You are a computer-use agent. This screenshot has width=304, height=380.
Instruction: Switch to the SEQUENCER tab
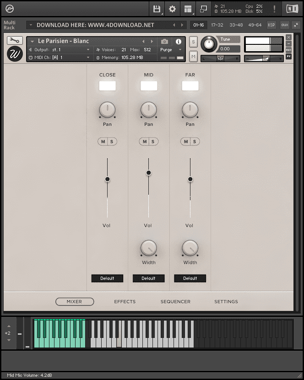(175, 302)
